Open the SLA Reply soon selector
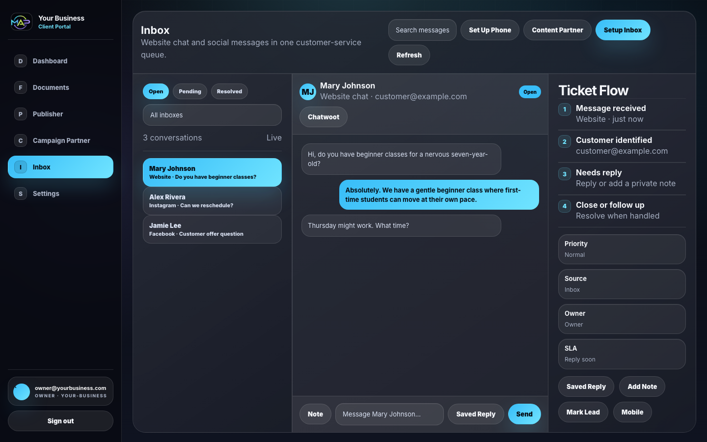This screenshot has height=442, width=707. pos(622,354)
